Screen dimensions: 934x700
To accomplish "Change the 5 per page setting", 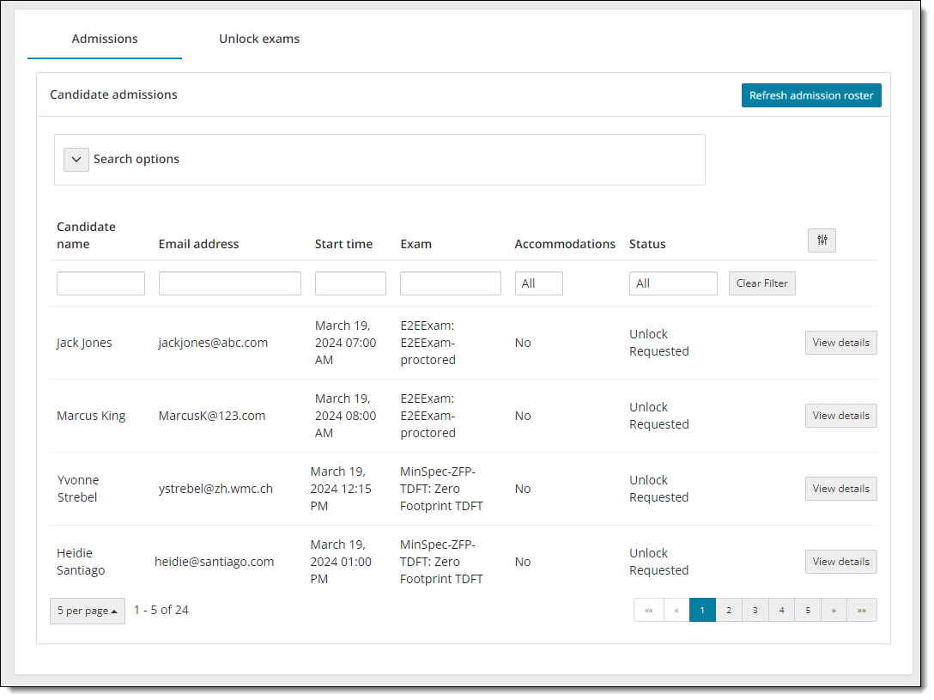I will point(88,611).
